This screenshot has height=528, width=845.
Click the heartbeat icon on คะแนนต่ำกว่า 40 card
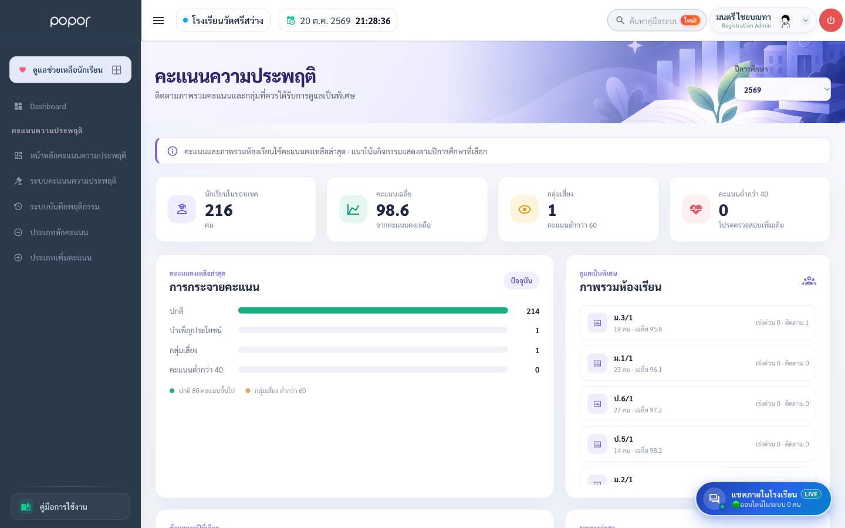click(696, 209)
